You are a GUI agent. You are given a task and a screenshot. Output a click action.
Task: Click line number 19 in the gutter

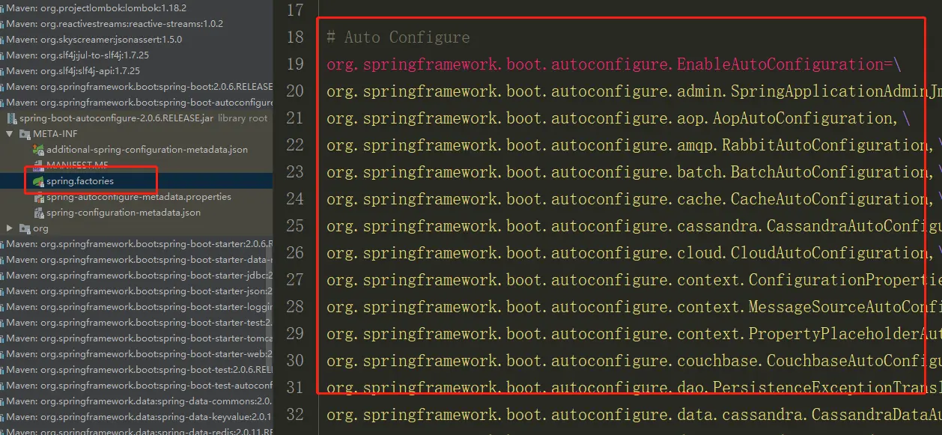point(295,64)
